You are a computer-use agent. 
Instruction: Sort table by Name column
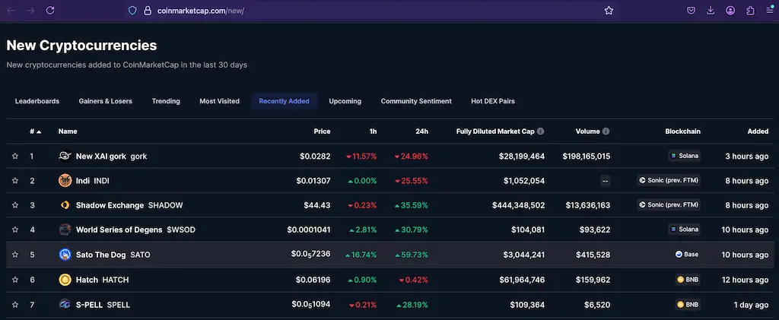click(x=68, y=131)
